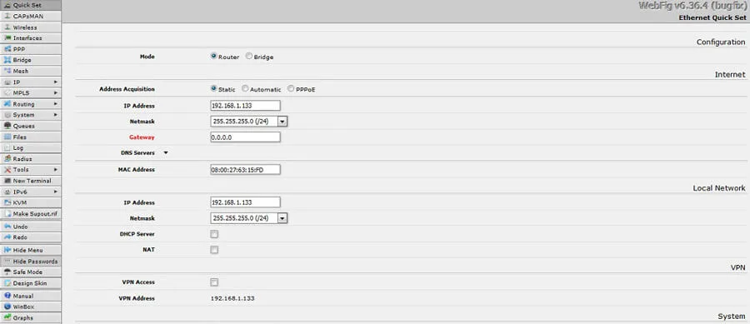Click the Queues tree icon
Image resolution: width=750 pixels, height=324 pixels.
point(7,126)
